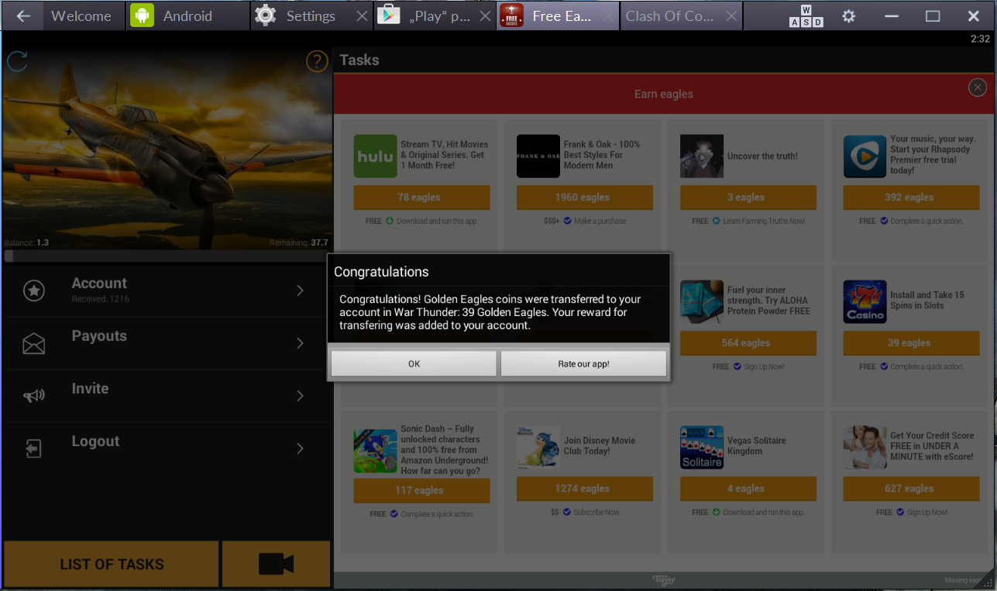
Task: Click the Hulu offer icon
Action: pyautogui.click(x=375, y=156)
